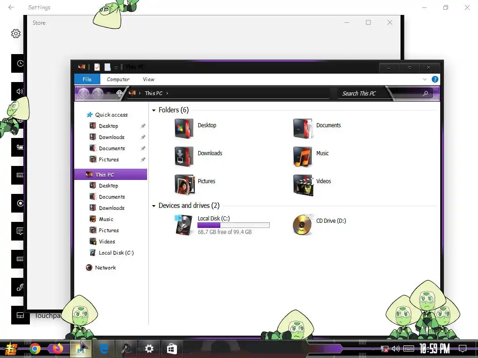Click the Settings gear home icon
This screenshot has height=358, width=478.
click(16, 34)
